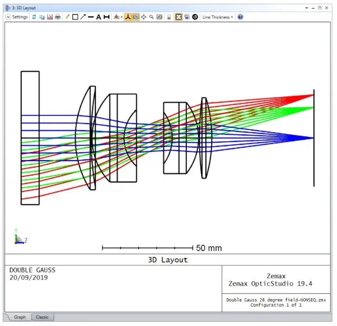
Task: Select the line drawing tool
Action: tap(91, 17)
